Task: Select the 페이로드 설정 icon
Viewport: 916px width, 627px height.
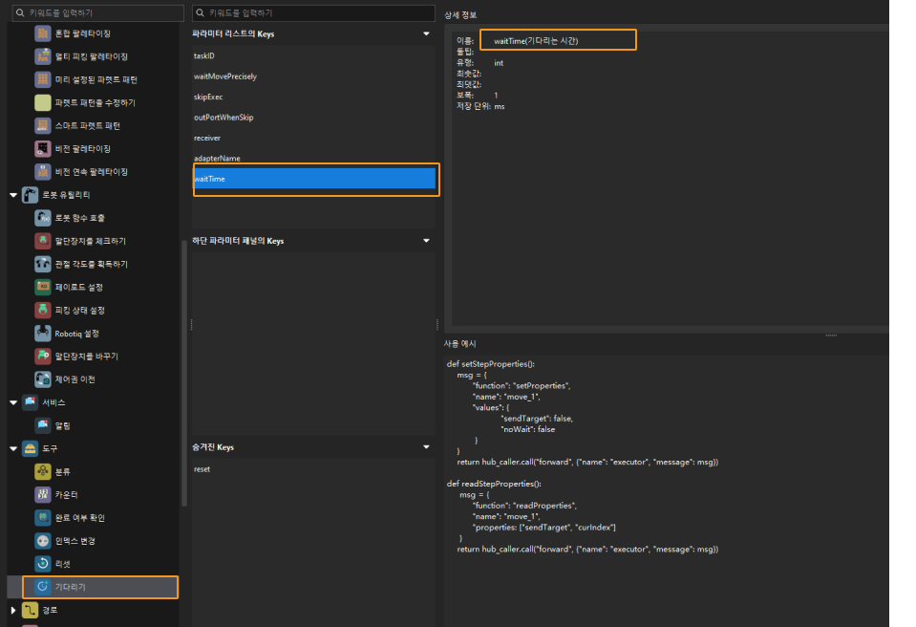Action: tap(42, 288)
